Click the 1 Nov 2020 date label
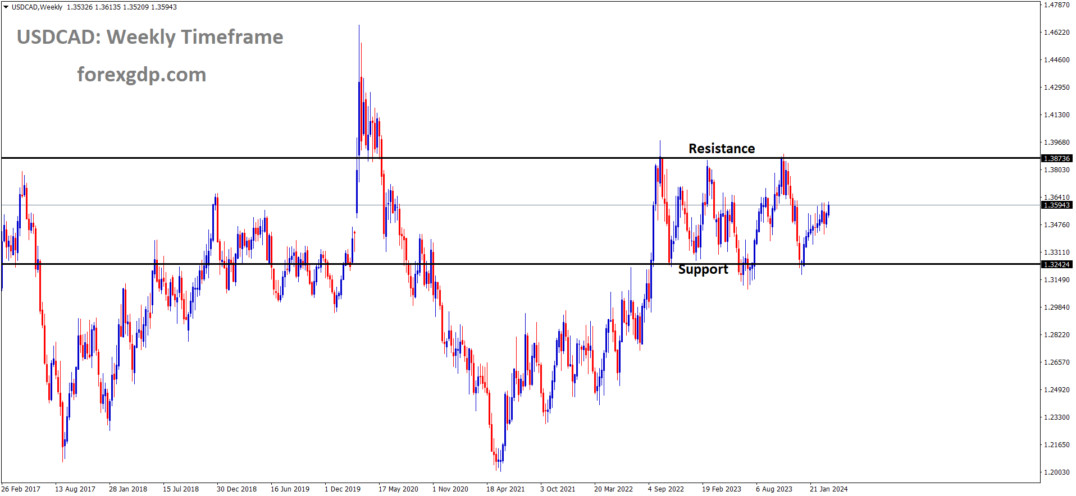The height and width of the screenshot is (496, 1076). (x=450, y=489)
